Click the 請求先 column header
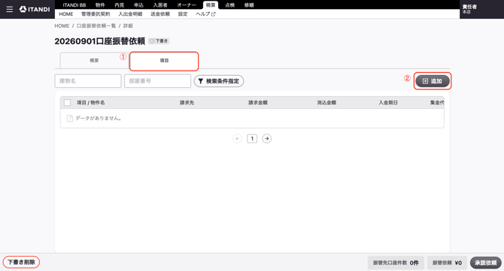 187,103
